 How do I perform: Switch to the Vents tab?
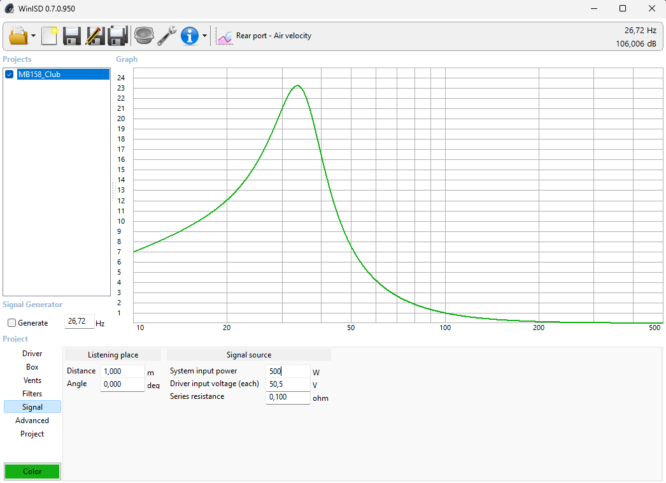tap(32, 380)
